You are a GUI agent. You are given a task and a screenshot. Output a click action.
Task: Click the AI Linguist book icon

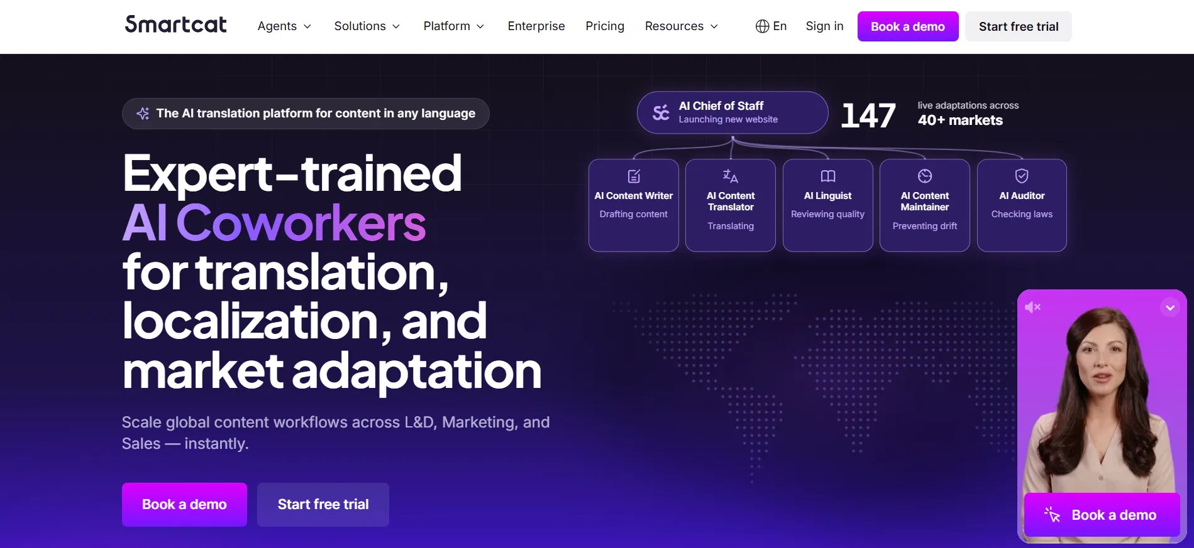(x=828, y=176)
